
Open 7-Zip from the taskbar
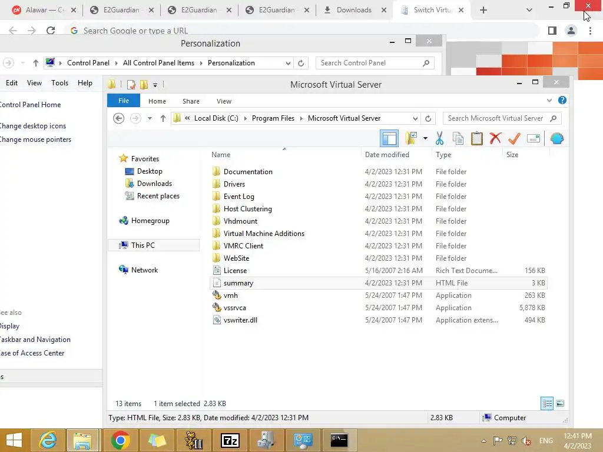tap(230, 440)
